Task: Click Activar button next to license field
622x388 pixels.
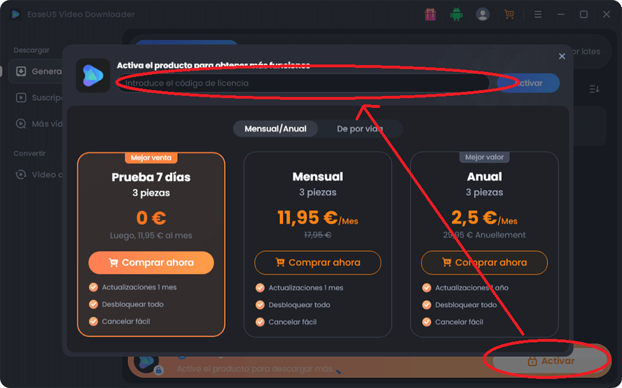Action: pyautogui.click(x=528, y=83)
